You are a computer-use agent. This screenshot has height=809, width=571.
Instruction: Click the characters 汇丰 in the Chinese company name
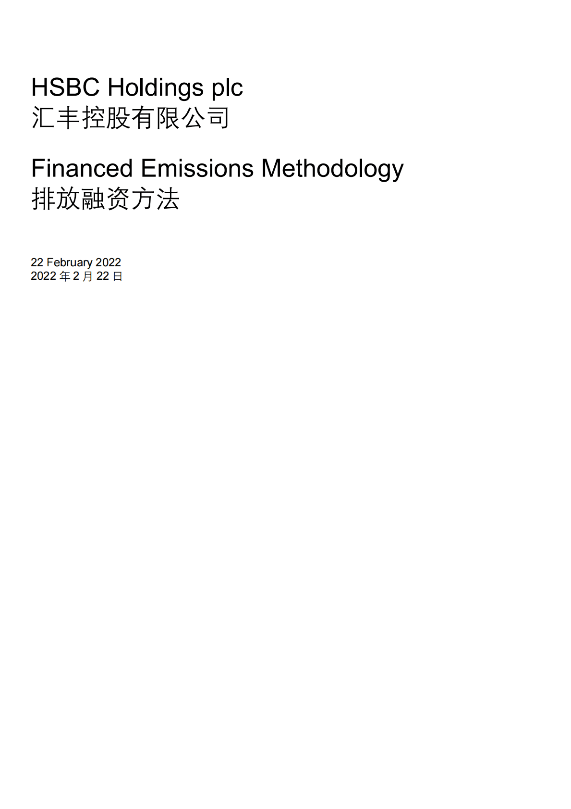point(56,118)
